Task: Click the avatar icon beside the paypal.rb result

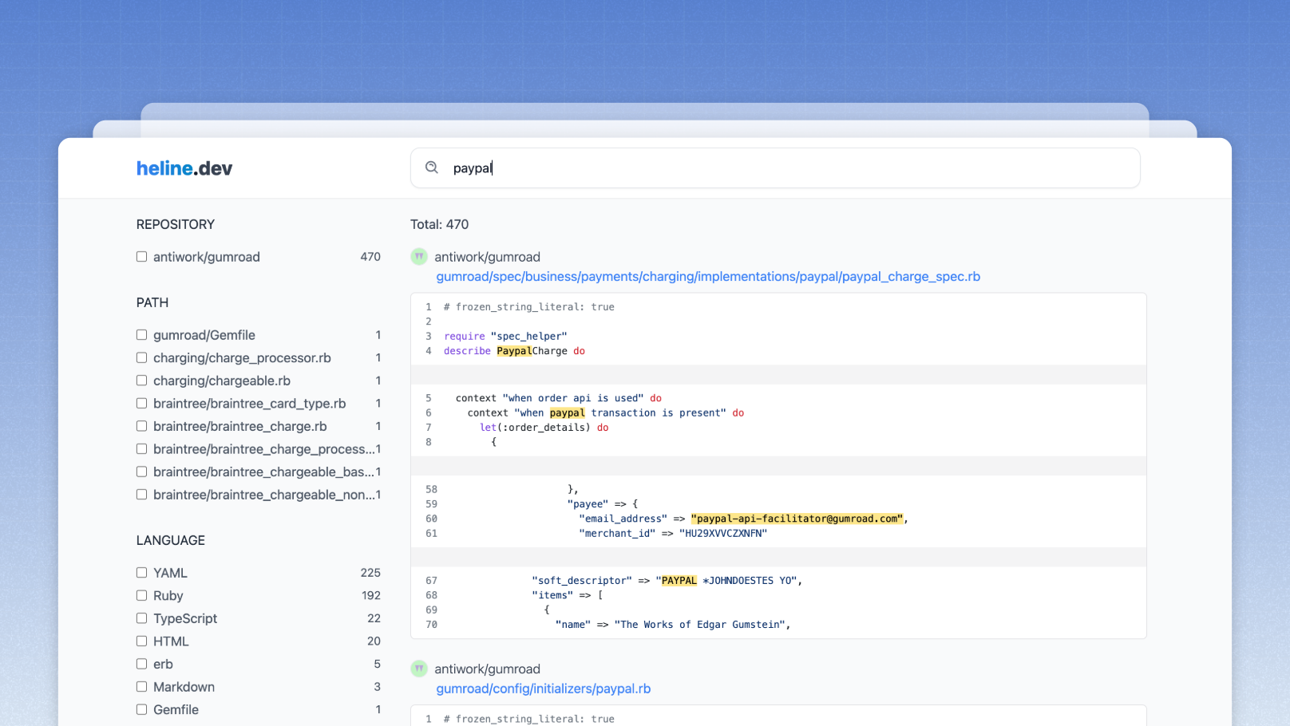Action: point(419,669)
